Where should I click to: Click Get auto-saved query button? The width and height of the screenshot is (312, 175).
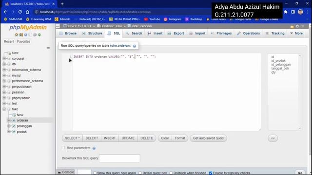208,138
